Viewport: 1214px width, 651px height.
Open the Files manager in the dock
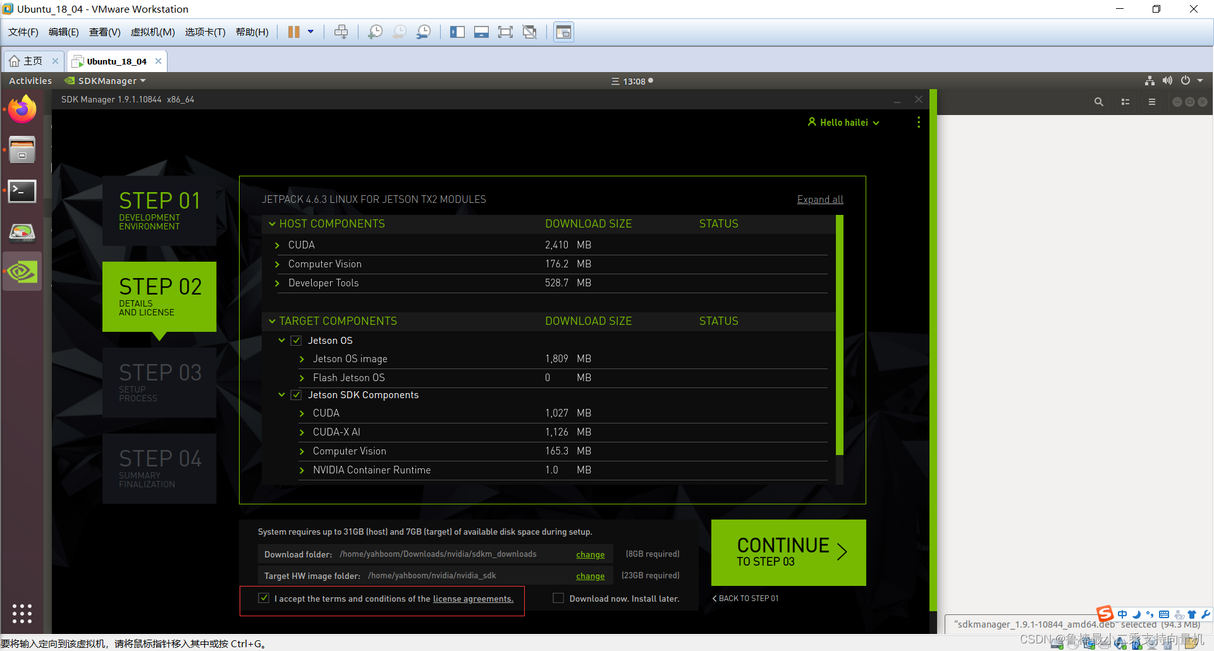22,150
